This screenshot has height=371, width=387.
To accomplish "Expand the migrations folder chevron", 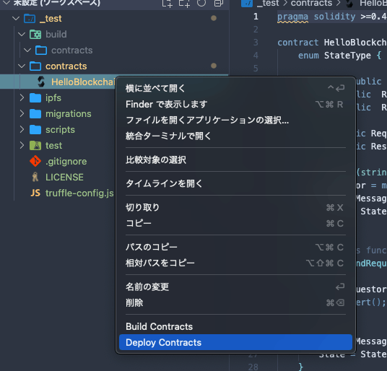I will click(x=22, y=113).
